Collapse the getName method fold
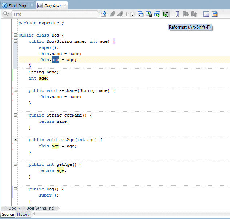This screenshot has height=219, width=230. pos(15,115)
